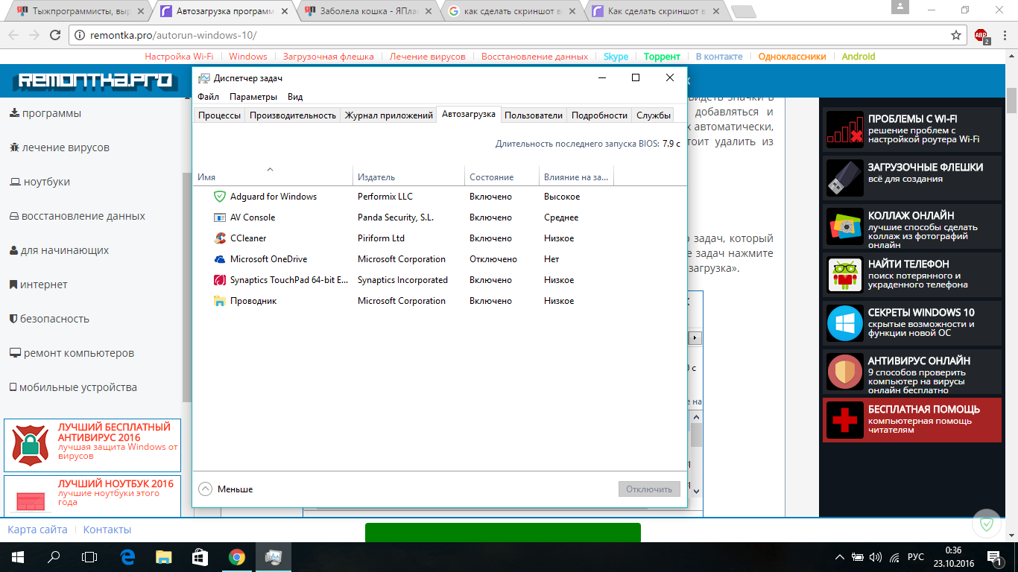Click the Task Manager title bar icon
The width and height of the screenshot is (1018, 572).
coord(204,78)
